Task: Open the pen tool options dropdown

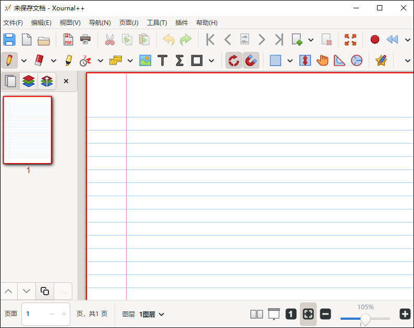Action: pyautogui.click(x=24, y=61)
